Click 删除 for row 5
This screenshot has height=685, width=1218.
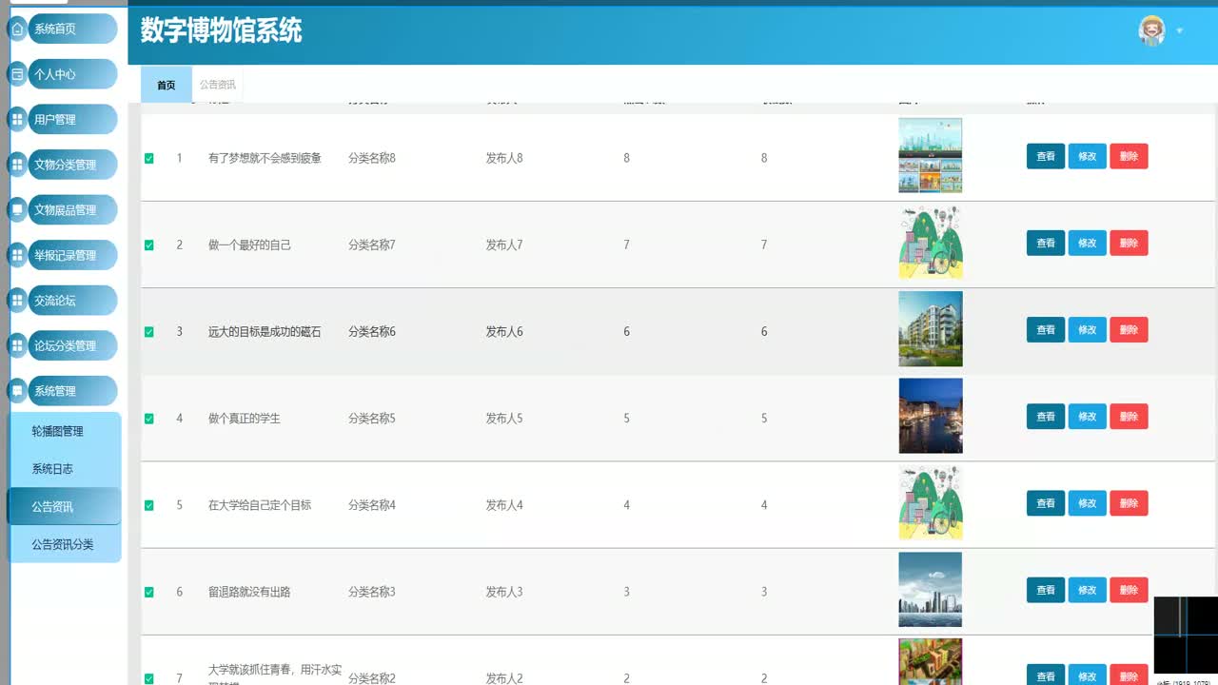pos(1129,503)
